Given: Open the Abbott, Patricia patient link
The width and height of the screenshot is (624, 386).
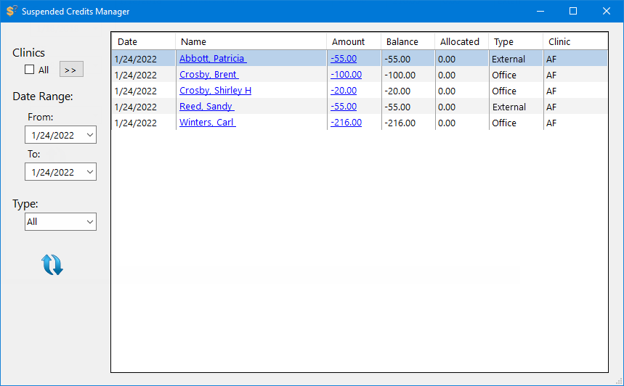Looking at the screenshot, I should click(212, 59).
